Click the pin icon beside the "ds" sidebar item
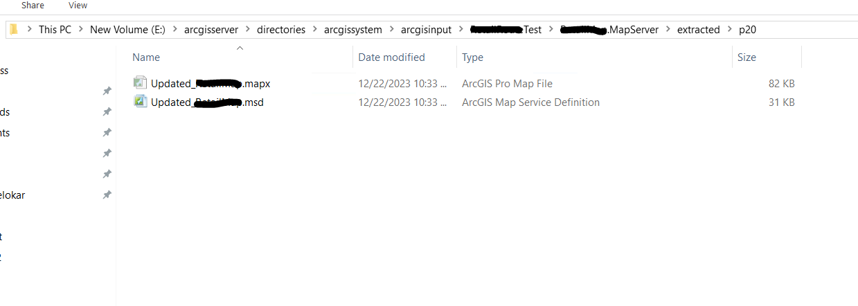This screenshot has width=858, height=306. [107, 112]
